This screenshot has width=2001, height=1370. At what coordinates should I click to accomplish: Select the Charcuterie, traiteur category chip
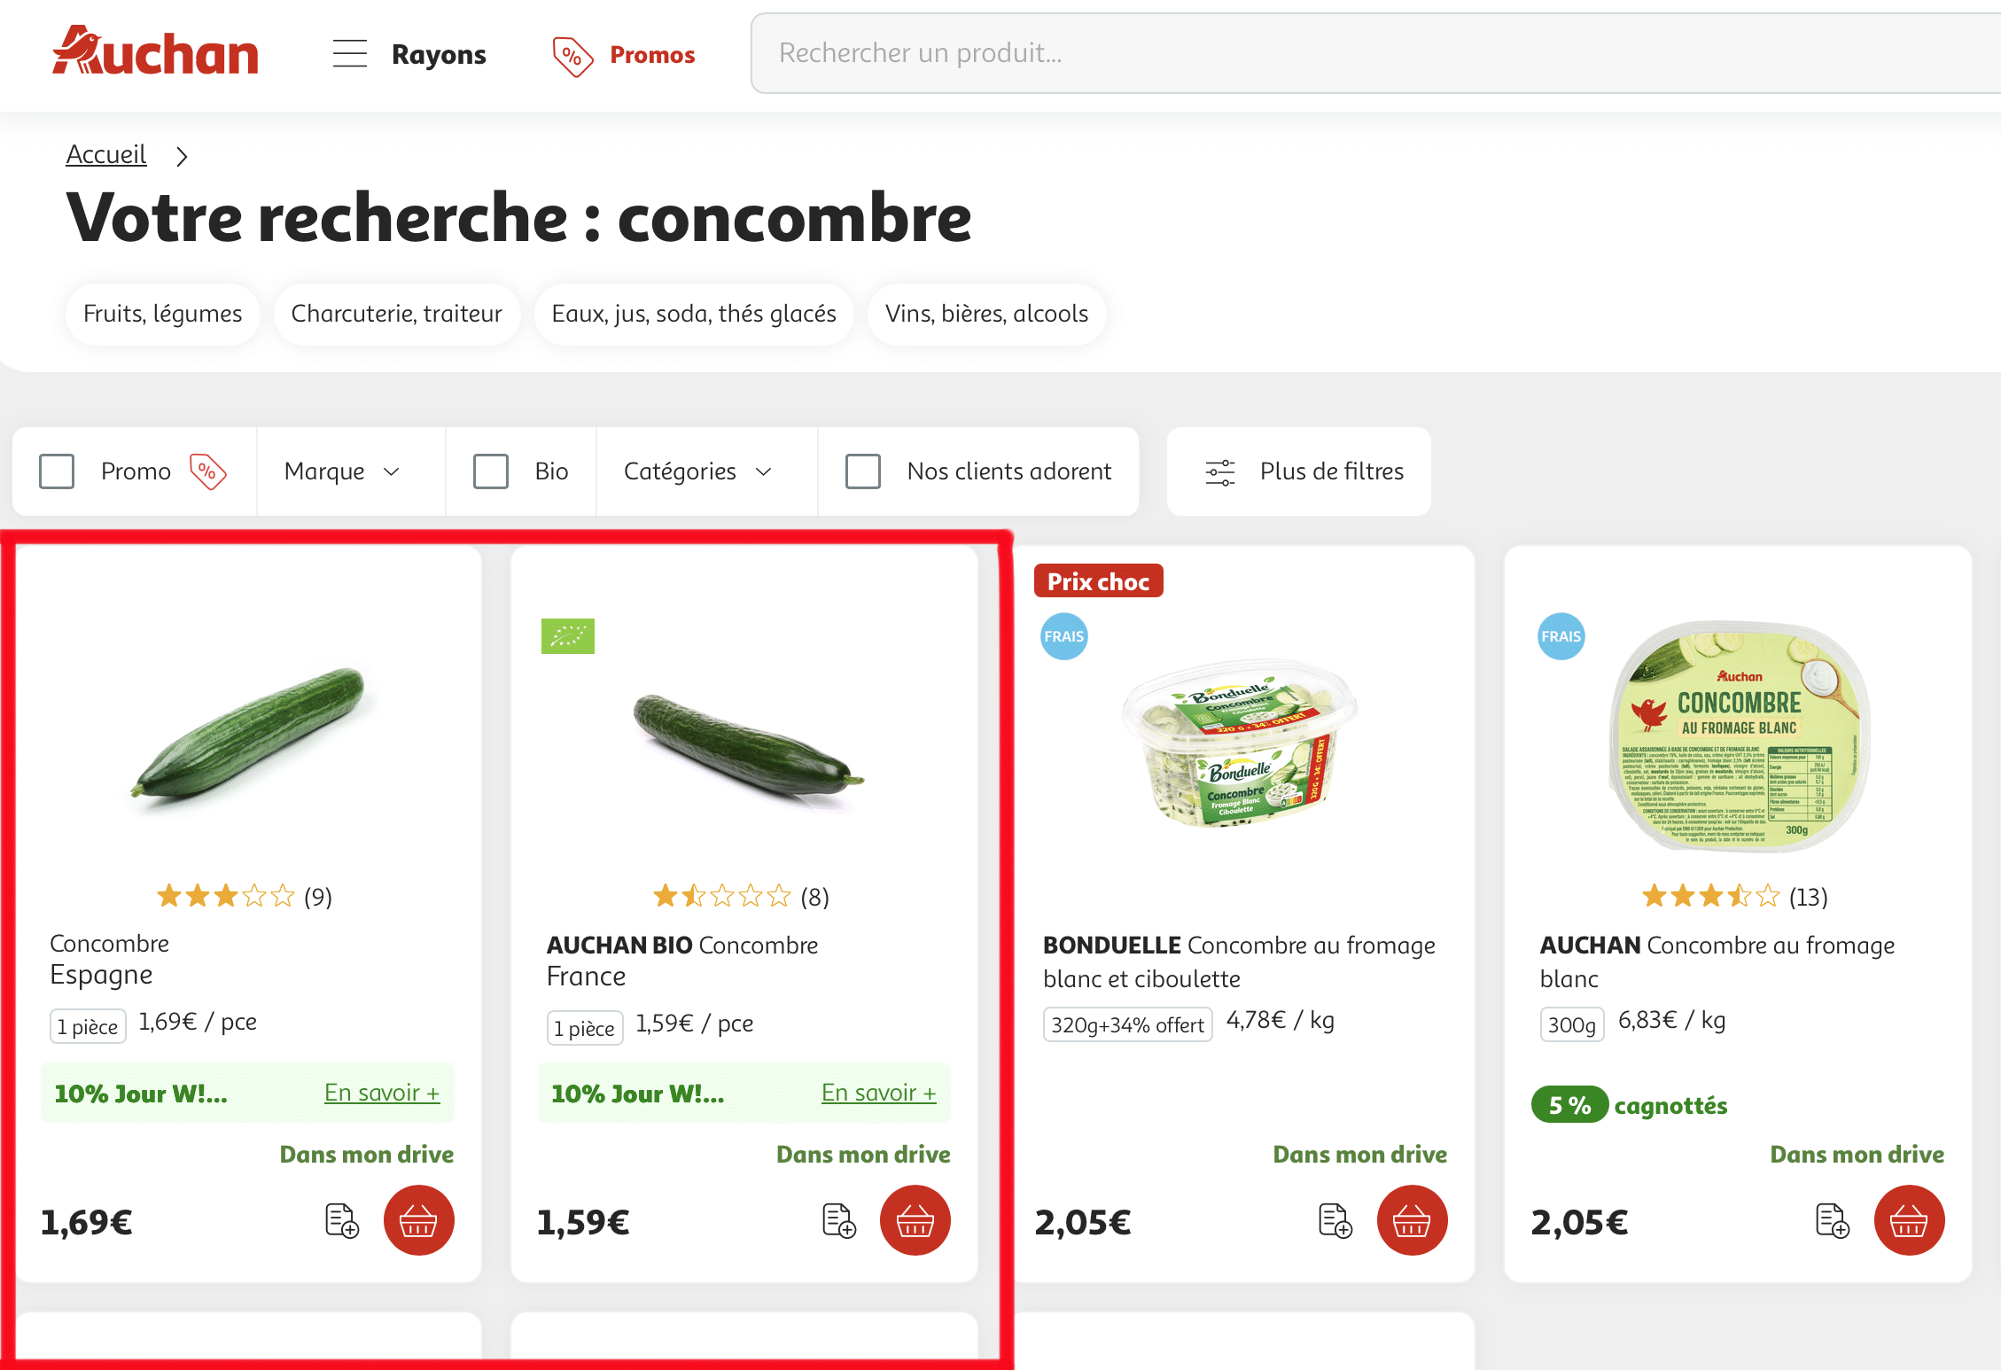396,314
